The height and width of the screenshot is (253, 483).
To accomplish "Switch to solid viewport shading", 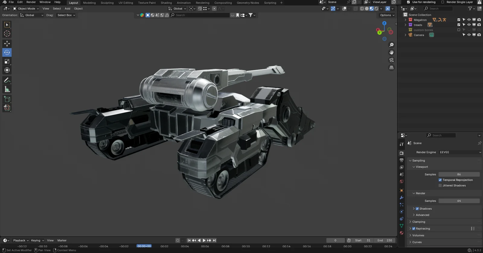I will coord(366,9).
